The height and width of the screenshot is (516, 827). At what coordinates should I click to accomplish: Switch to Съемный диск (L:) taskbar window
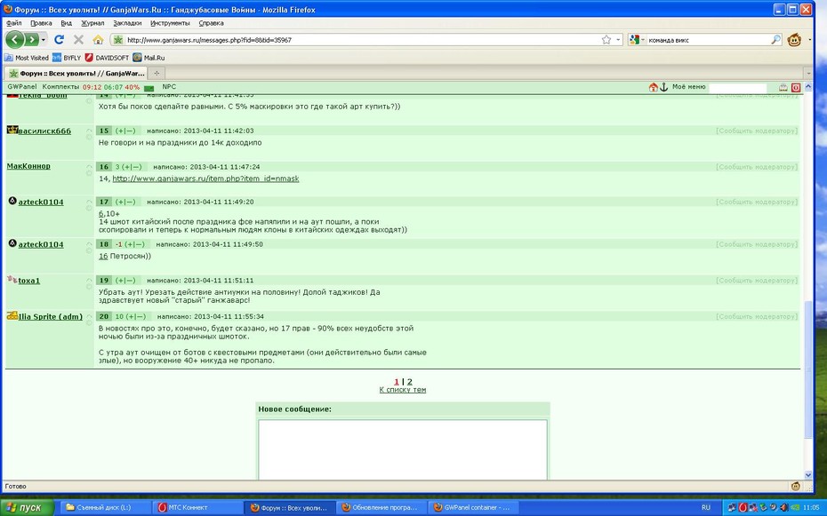105,508
